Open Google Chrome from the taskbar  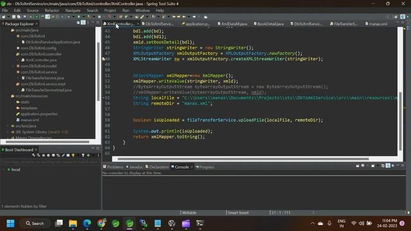coord(101,223)
